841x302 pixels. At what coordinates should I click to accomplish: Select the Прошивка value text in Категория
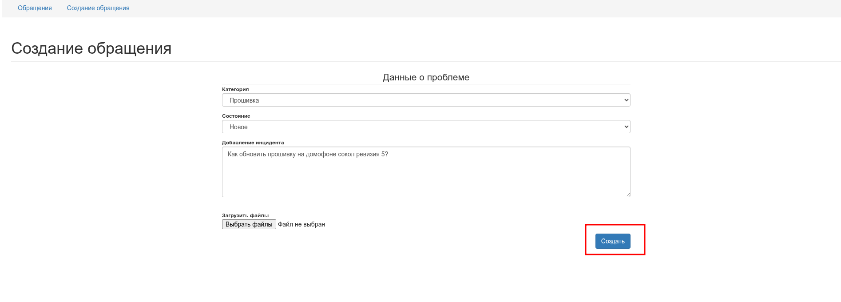click(x=244, y=100)
